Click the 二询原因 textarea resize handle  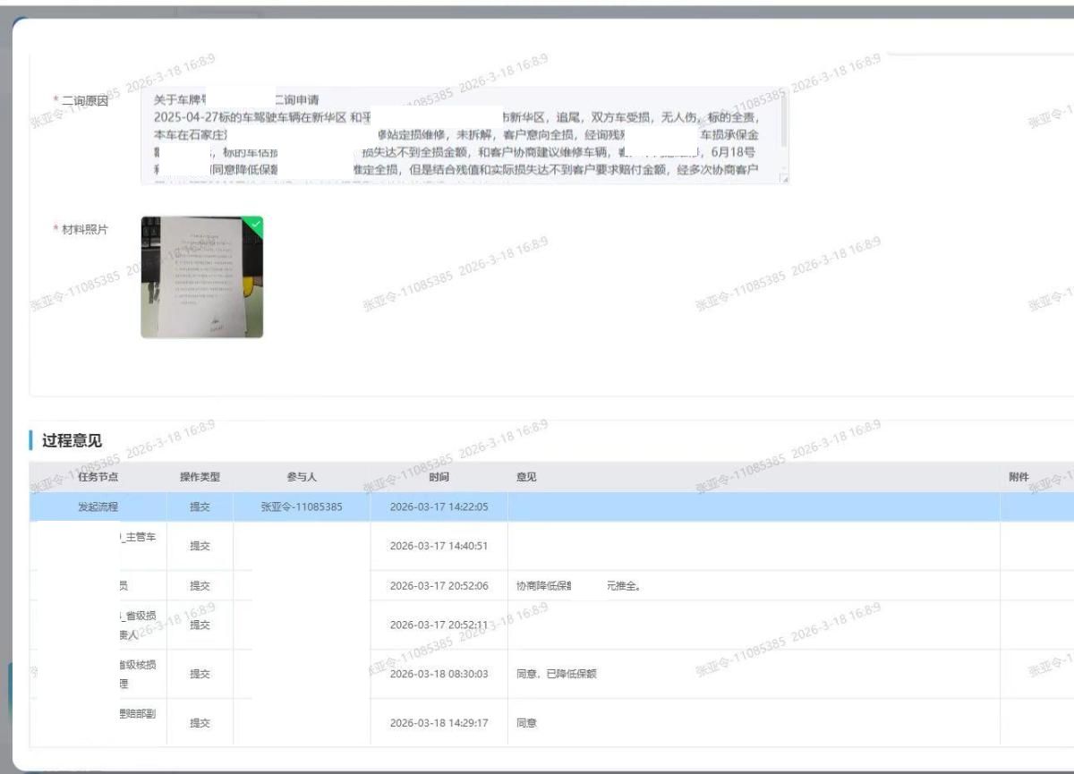[784, 180]
